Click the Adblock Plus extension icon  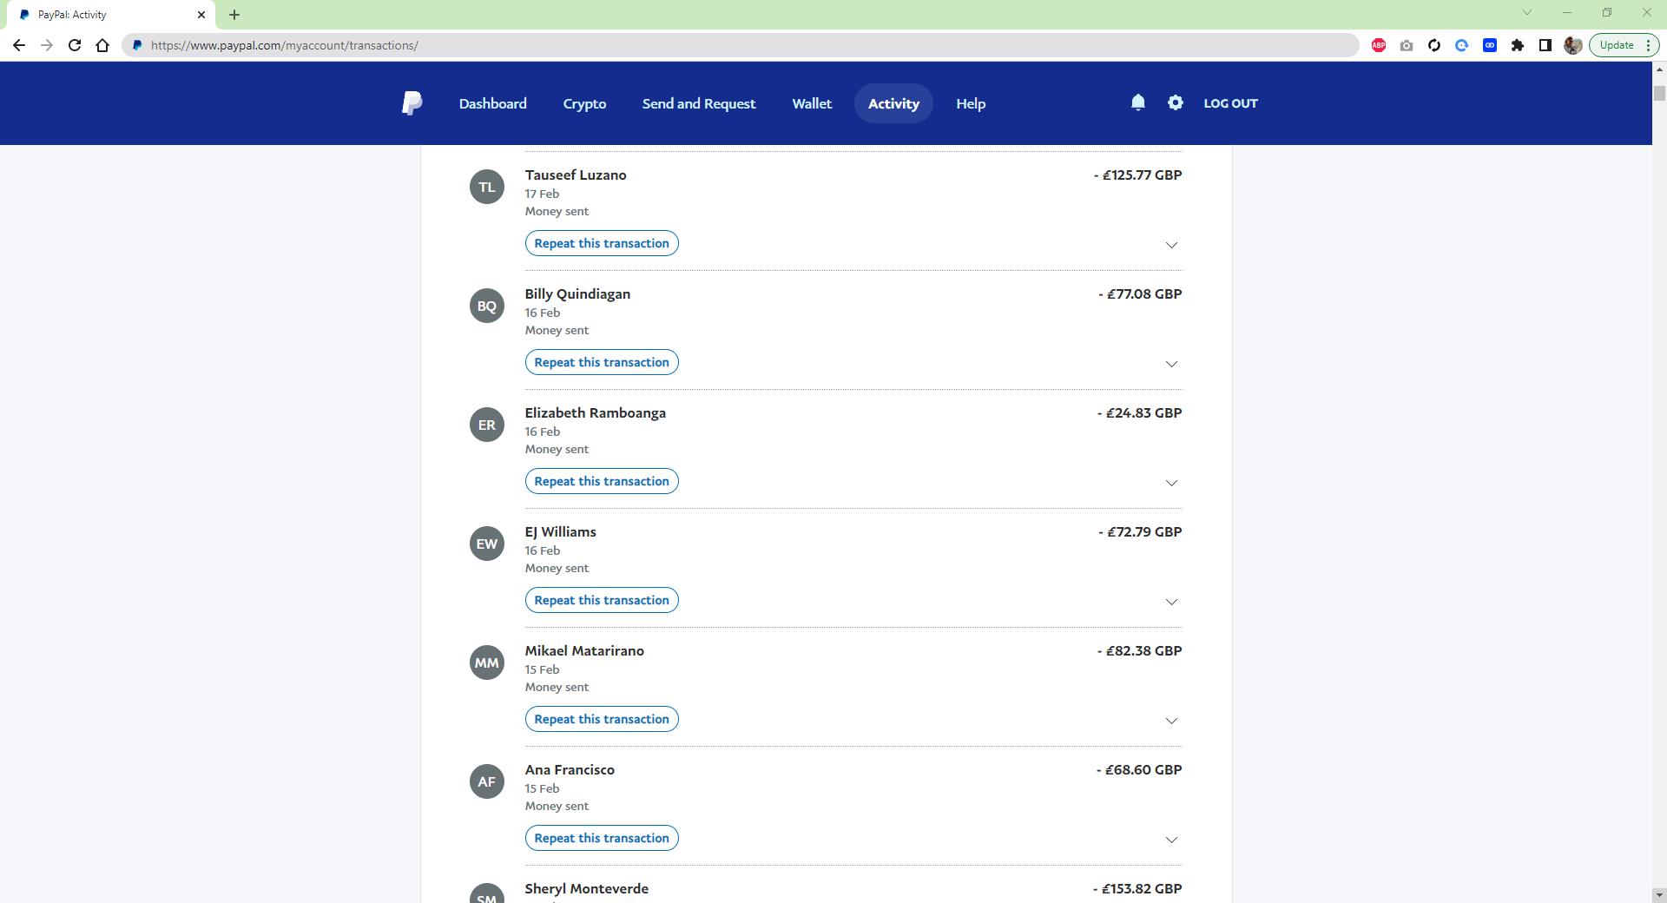[1378, 45]
